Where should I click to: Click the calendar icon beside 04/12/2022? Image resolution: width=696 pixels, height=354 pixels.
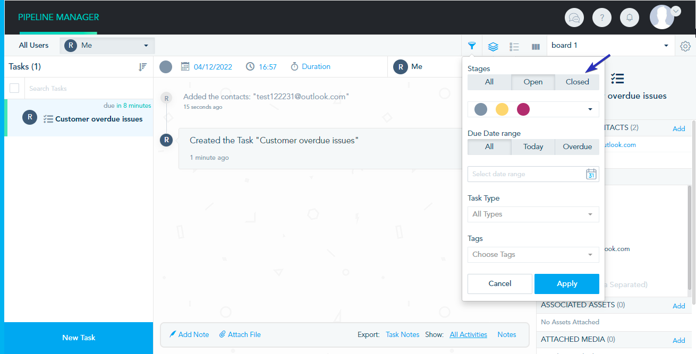[185, 66]
